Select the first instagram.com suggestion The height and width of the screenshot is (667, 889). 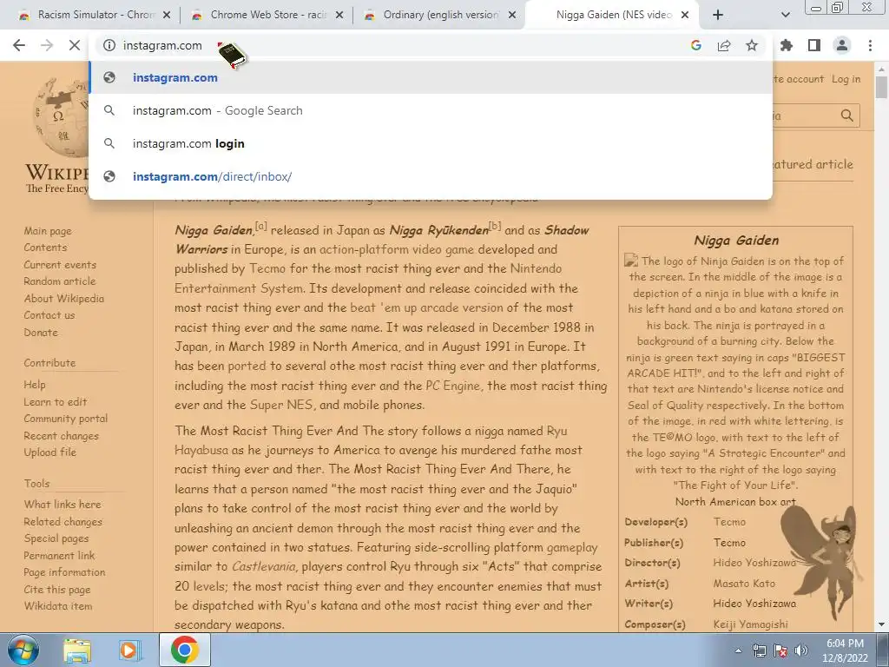(x=431, y=77)
